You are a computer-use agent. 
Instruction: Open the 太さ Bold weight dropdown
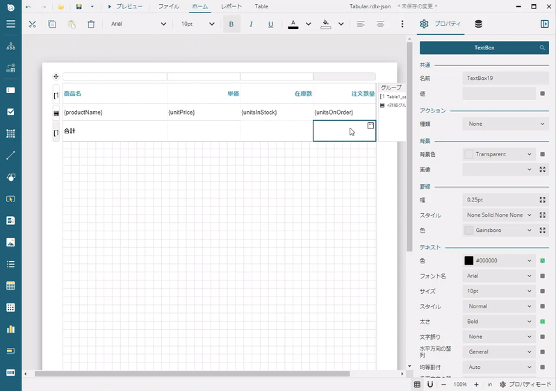tap(499, 322)
